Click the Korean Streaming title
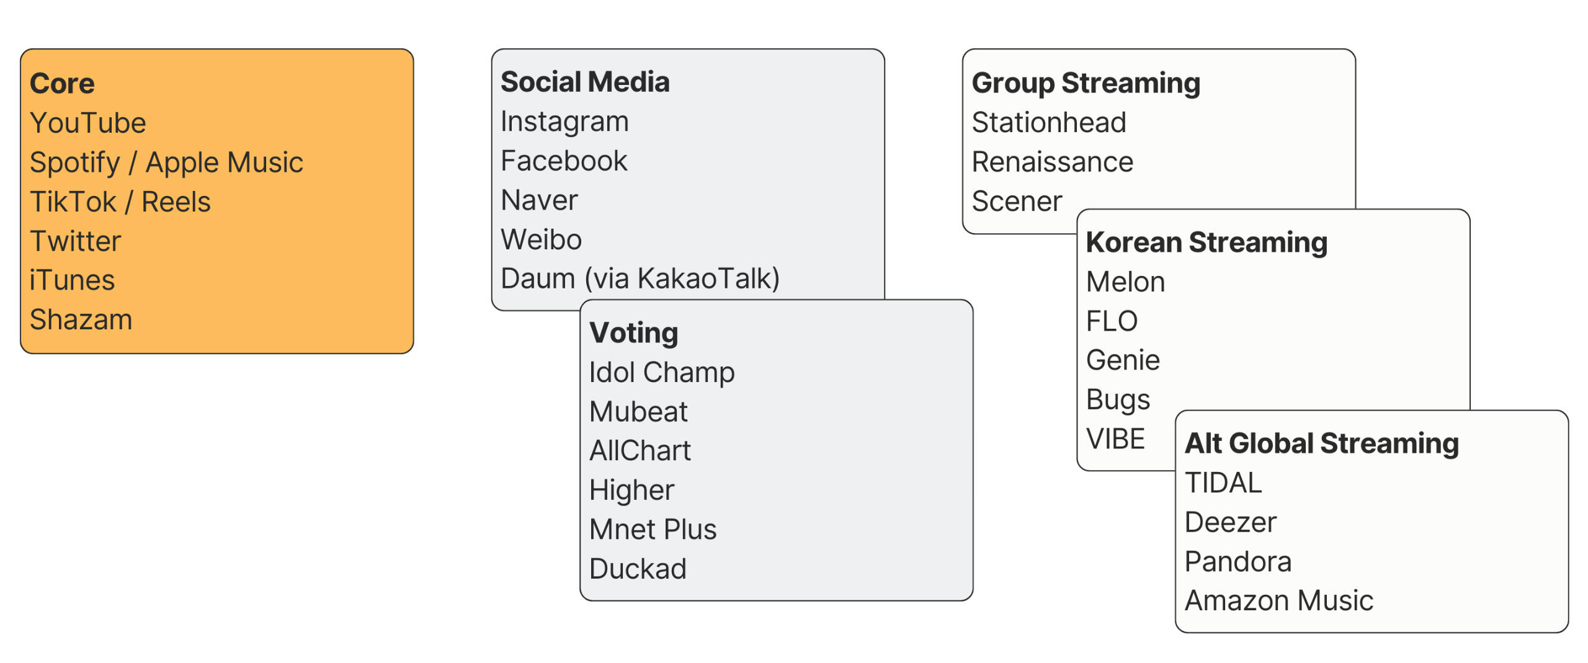Screen dimensions: 1588x663 pos(1207,243)
